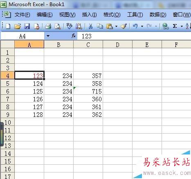Open a file with the folder icon
Image resolution: width=191 pixels, height=179 pixels.
tap(18, 26)
